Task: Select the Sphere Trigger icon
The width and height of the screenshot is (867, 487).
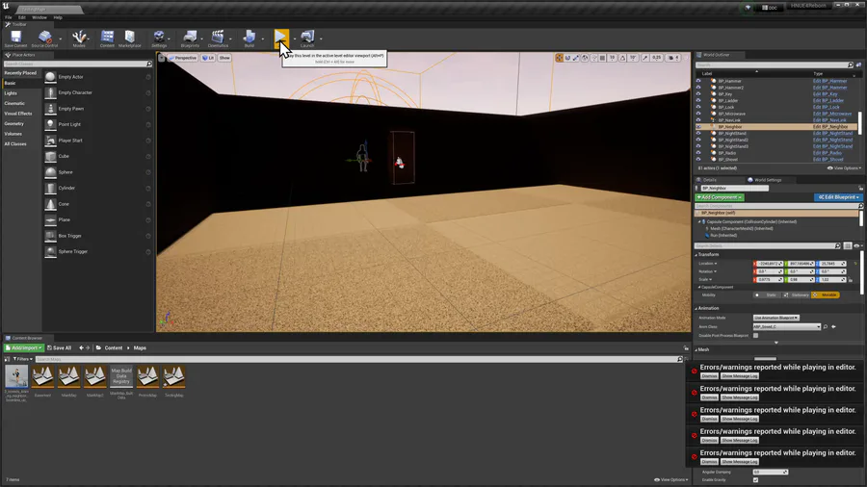Action: [50, 252]
